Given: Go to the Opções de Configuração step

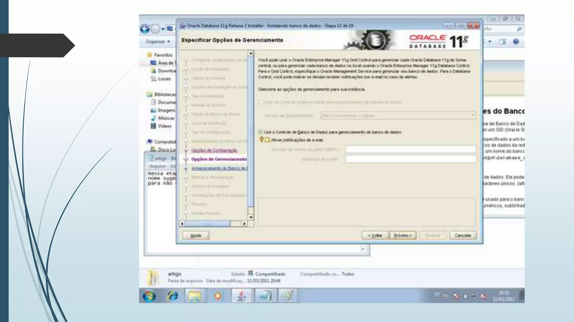Looking at the screenshot, I should point(214,150).
